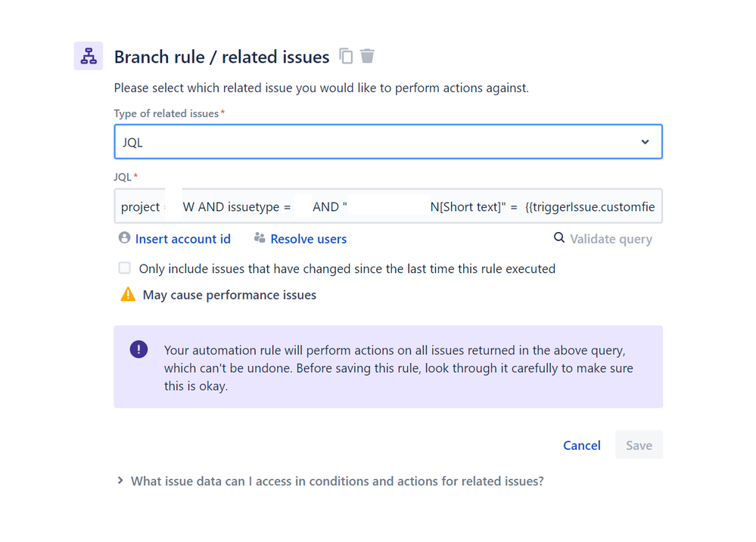This screenshot has height=542, width=756.
Task: Delete the branch rule with trash icon
Action: click(367, 56)
